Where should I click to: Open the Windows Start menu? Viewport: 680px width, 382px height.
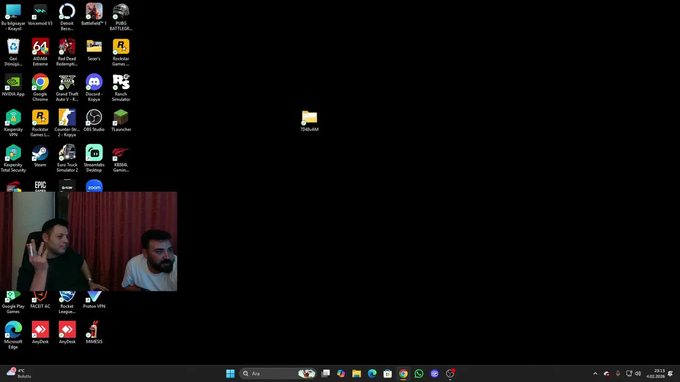click(230, 374)
